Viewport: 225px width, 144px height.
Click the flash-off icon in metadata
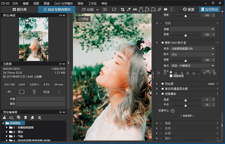[x=34, y=92]
